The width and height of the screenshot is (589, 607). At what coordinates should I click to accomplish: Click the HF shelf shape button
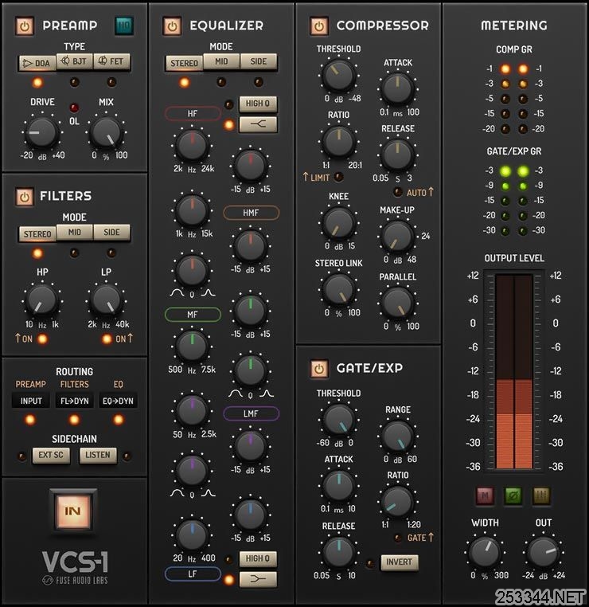click(x=258, y=124)
